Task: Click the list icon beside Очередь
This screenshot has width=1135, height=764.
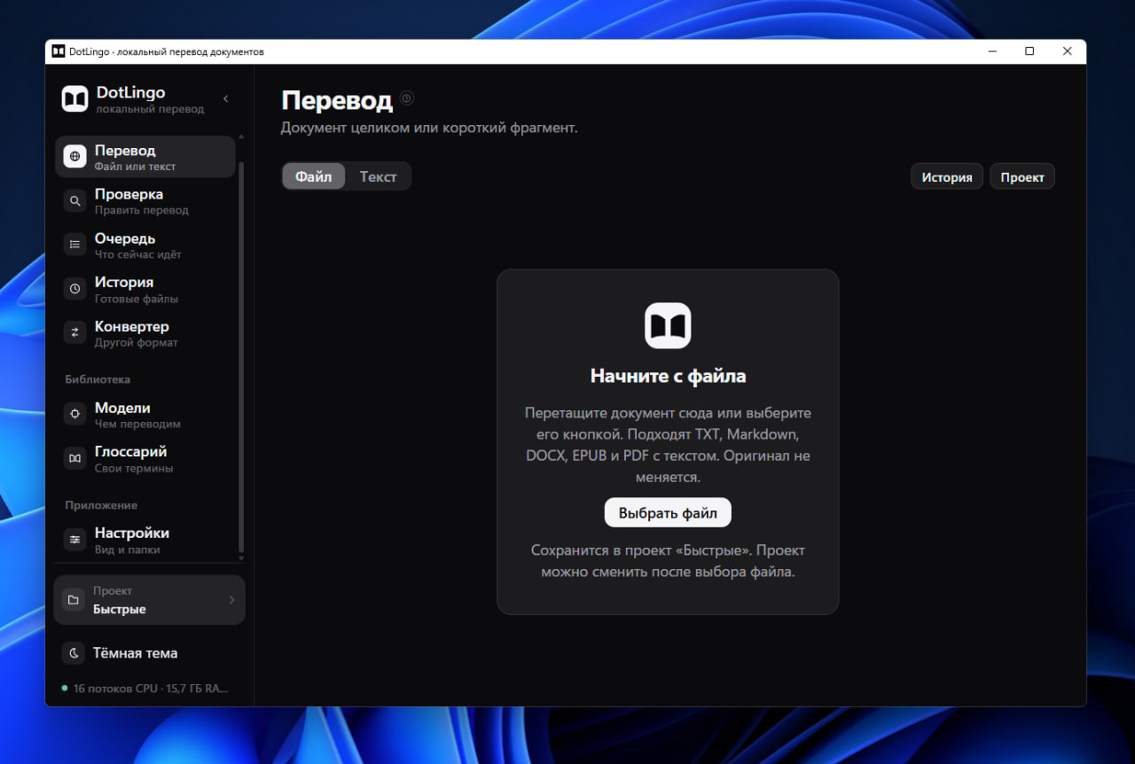Action: pos(74,245)
